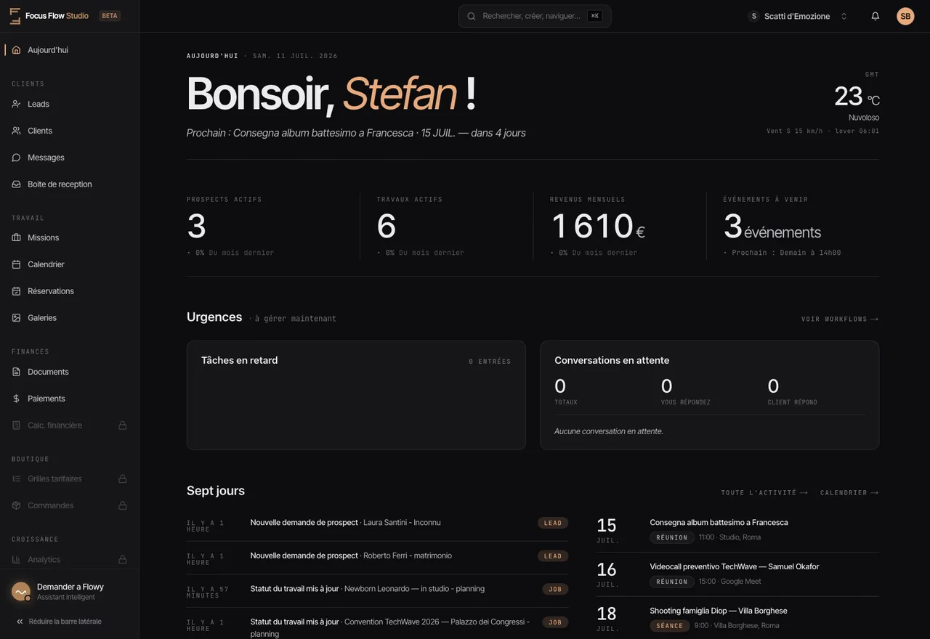Click the Prospects actifs count 3
Image resolution: width=930 pixels, height=639 pixels.
[197, 226]
